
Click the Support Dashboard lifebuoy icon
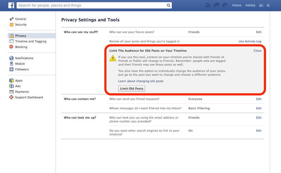click(12, 97)
